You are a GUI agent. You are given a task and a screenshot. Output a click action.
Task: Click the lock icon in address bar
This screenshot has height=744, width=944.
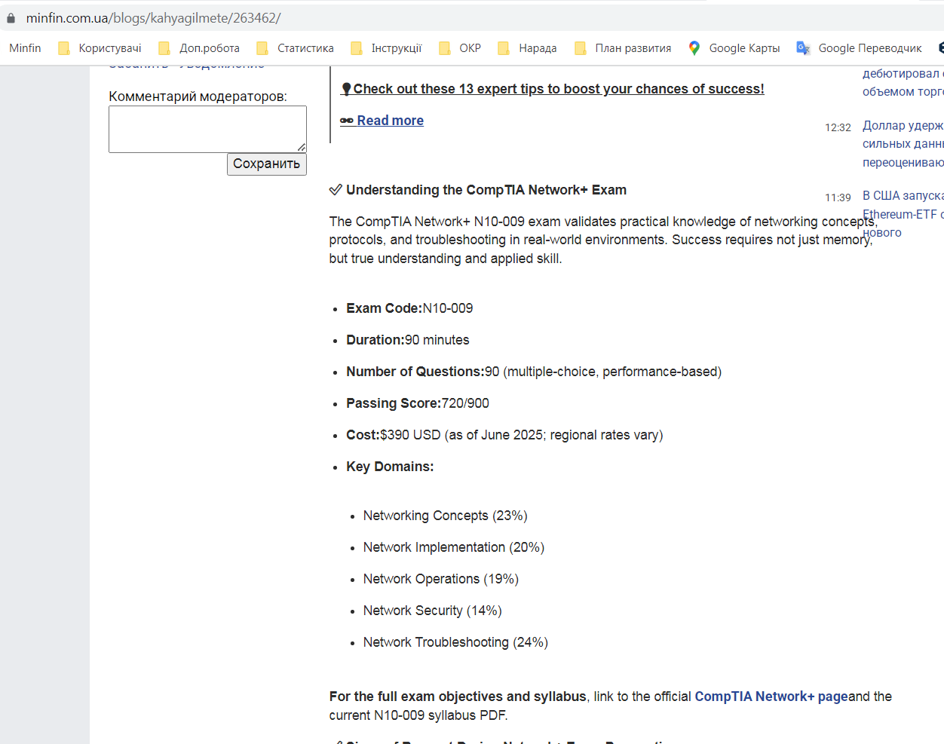(11, 18)
